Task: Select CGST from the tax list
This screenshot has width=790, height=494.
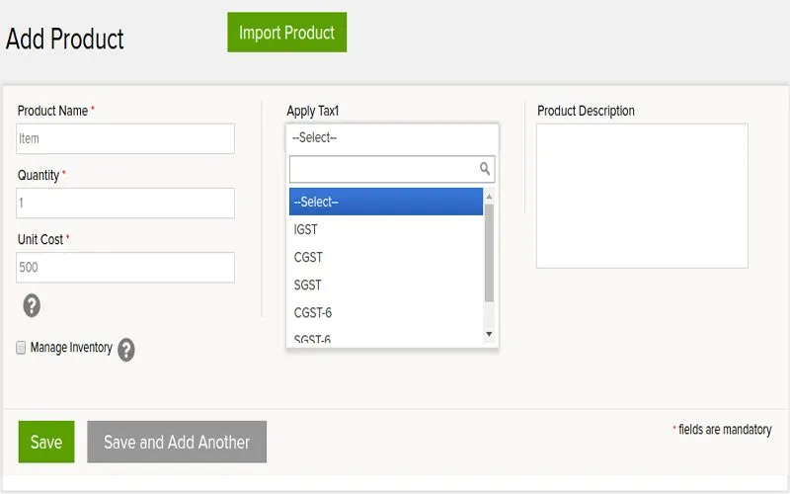Action: (386, 257)
